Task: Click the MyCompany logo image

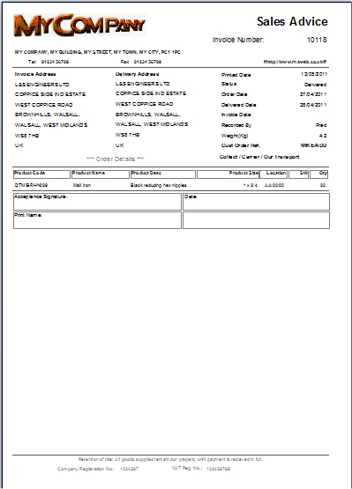Action: point(79,25)
